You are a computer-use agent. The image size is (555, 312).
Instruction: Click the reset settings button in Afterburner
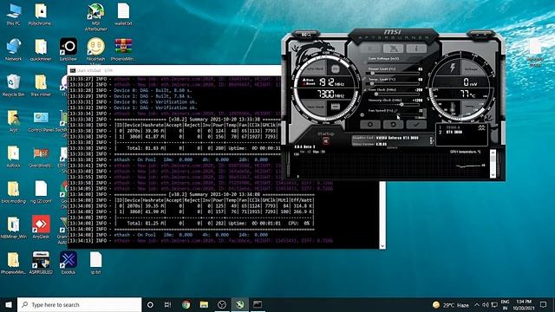(x=393, y=125)
